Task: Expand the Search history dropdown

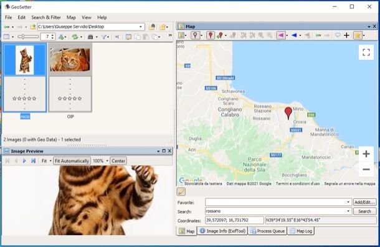Action: point(348,211)
